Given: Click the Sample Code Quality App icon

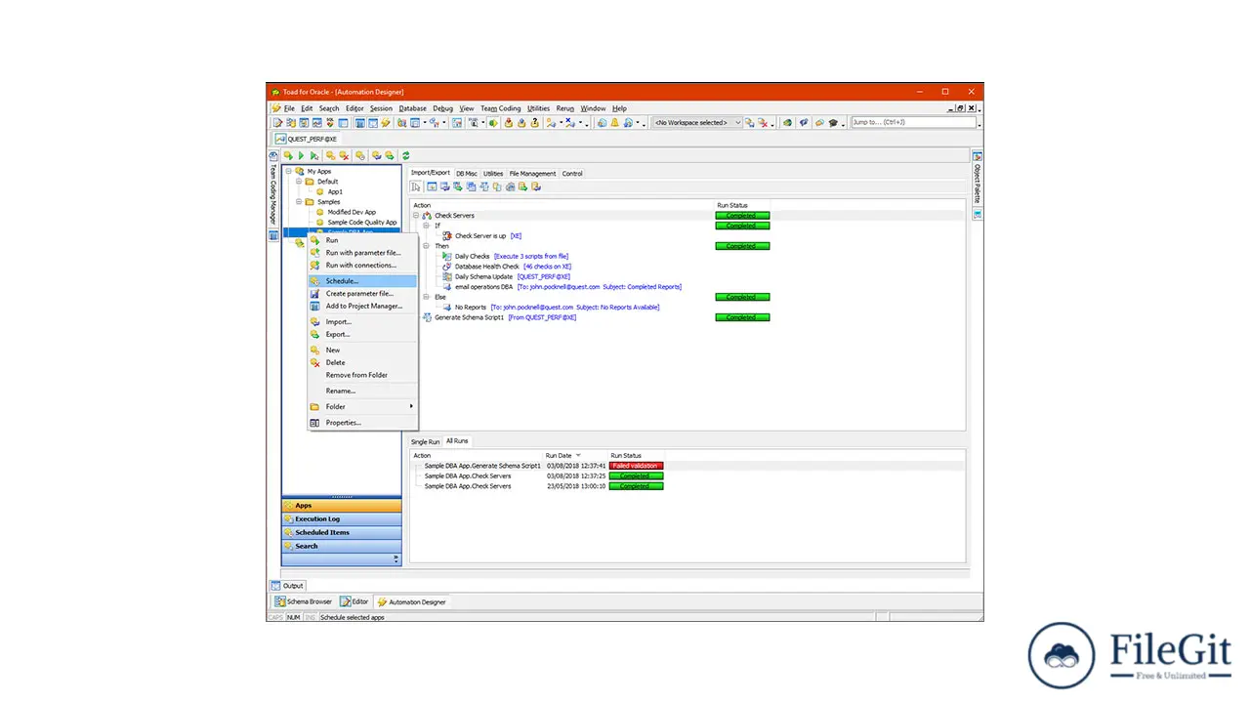Looking at the screenshot, I should [319, 223].
